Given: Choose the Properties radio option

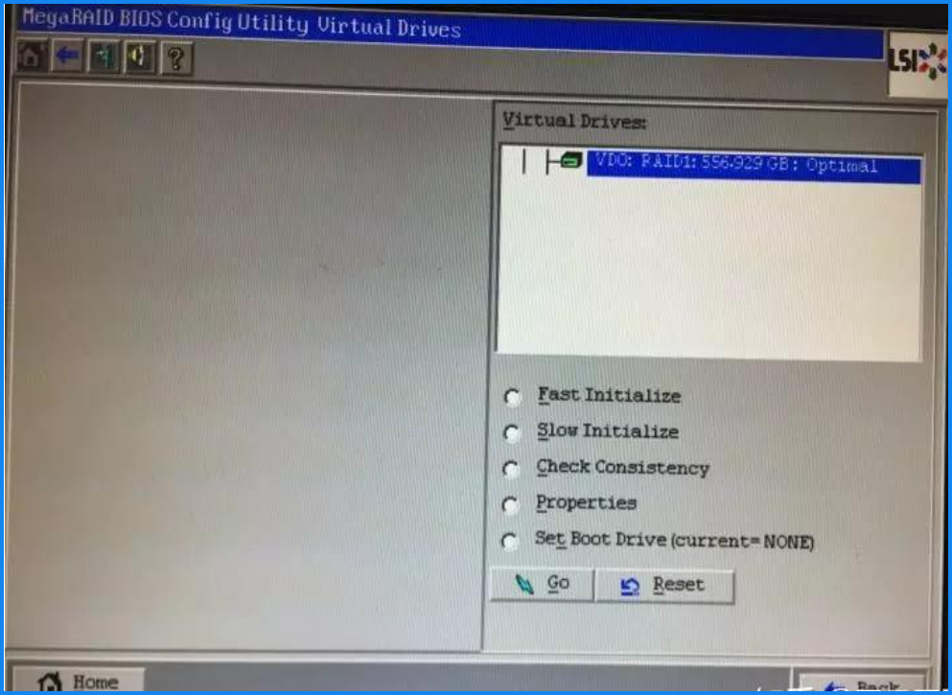Looking at the screenshot, I should pyautogui.click(x=511, y=505).
